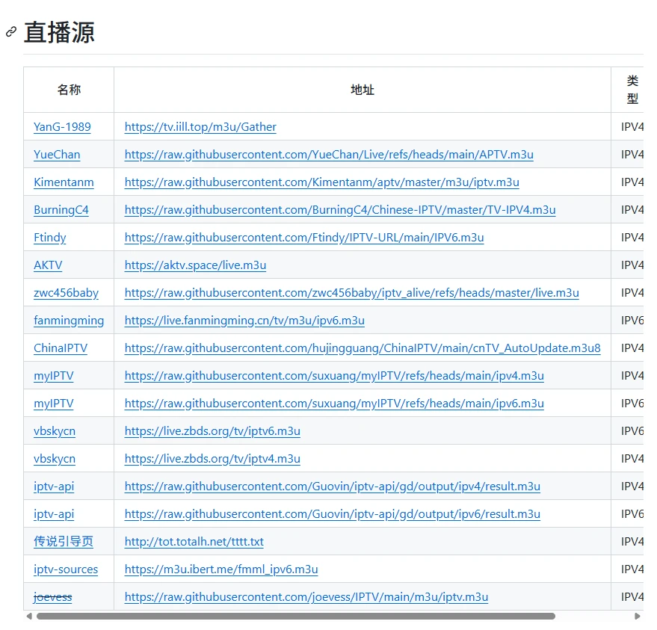Click the horizontal scrollbar thumb under the table
This screenshot has width=657, height=630.
click(x=295, y=617)
